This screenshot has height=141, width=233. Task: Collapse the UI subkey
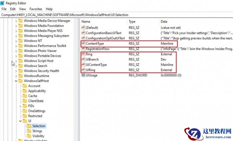tap(20, 121)
